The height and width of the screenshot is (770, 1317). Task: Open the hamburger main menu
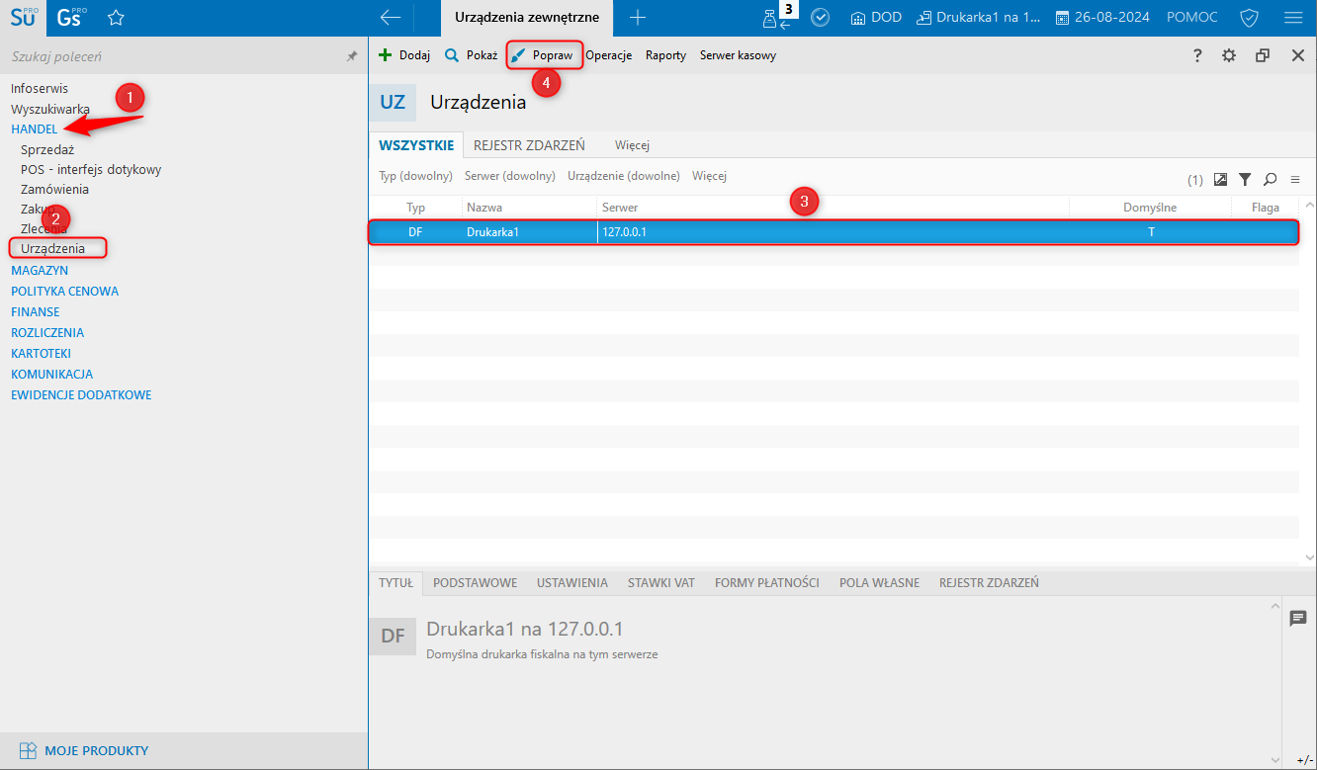pos(1292,17)
